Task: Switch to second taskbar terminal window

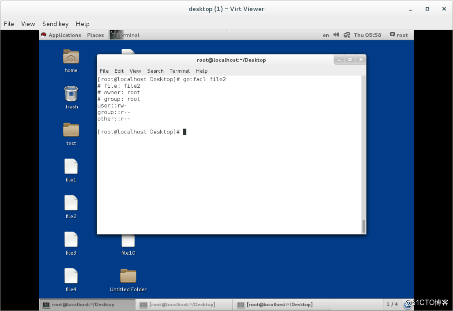Action: coord(185,305)
